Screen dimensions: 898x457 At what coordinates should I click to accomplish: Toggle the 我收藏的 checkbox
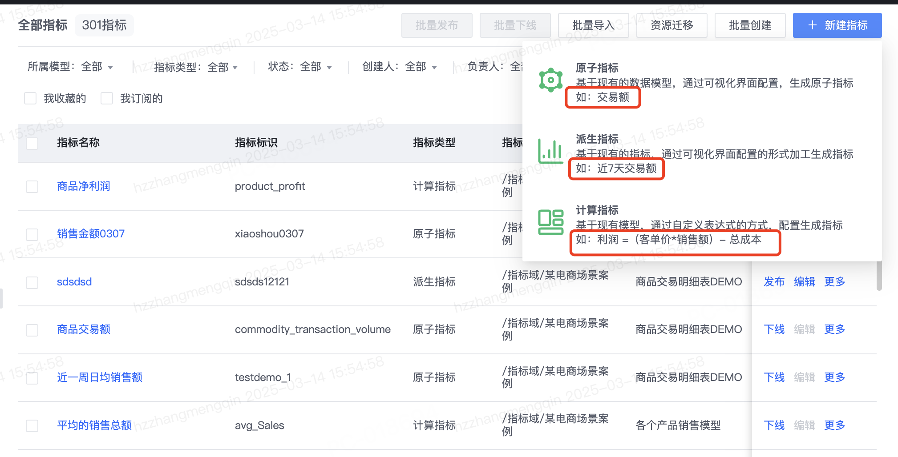30,98
